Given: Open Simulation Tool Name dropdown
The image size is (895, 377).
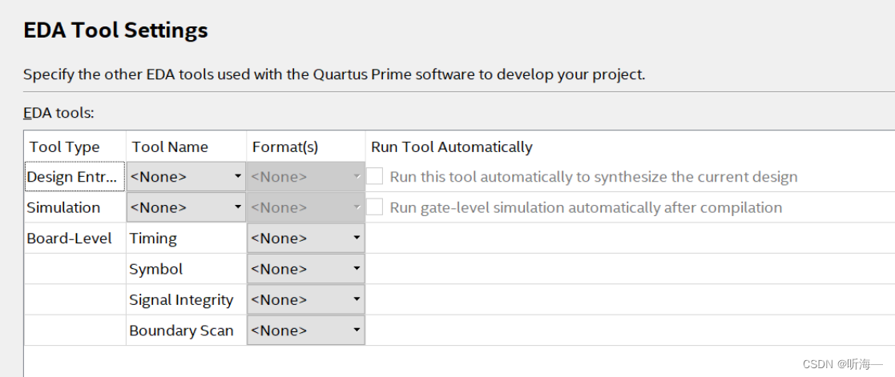Looking at the screenshot, I should click(186, 207).
